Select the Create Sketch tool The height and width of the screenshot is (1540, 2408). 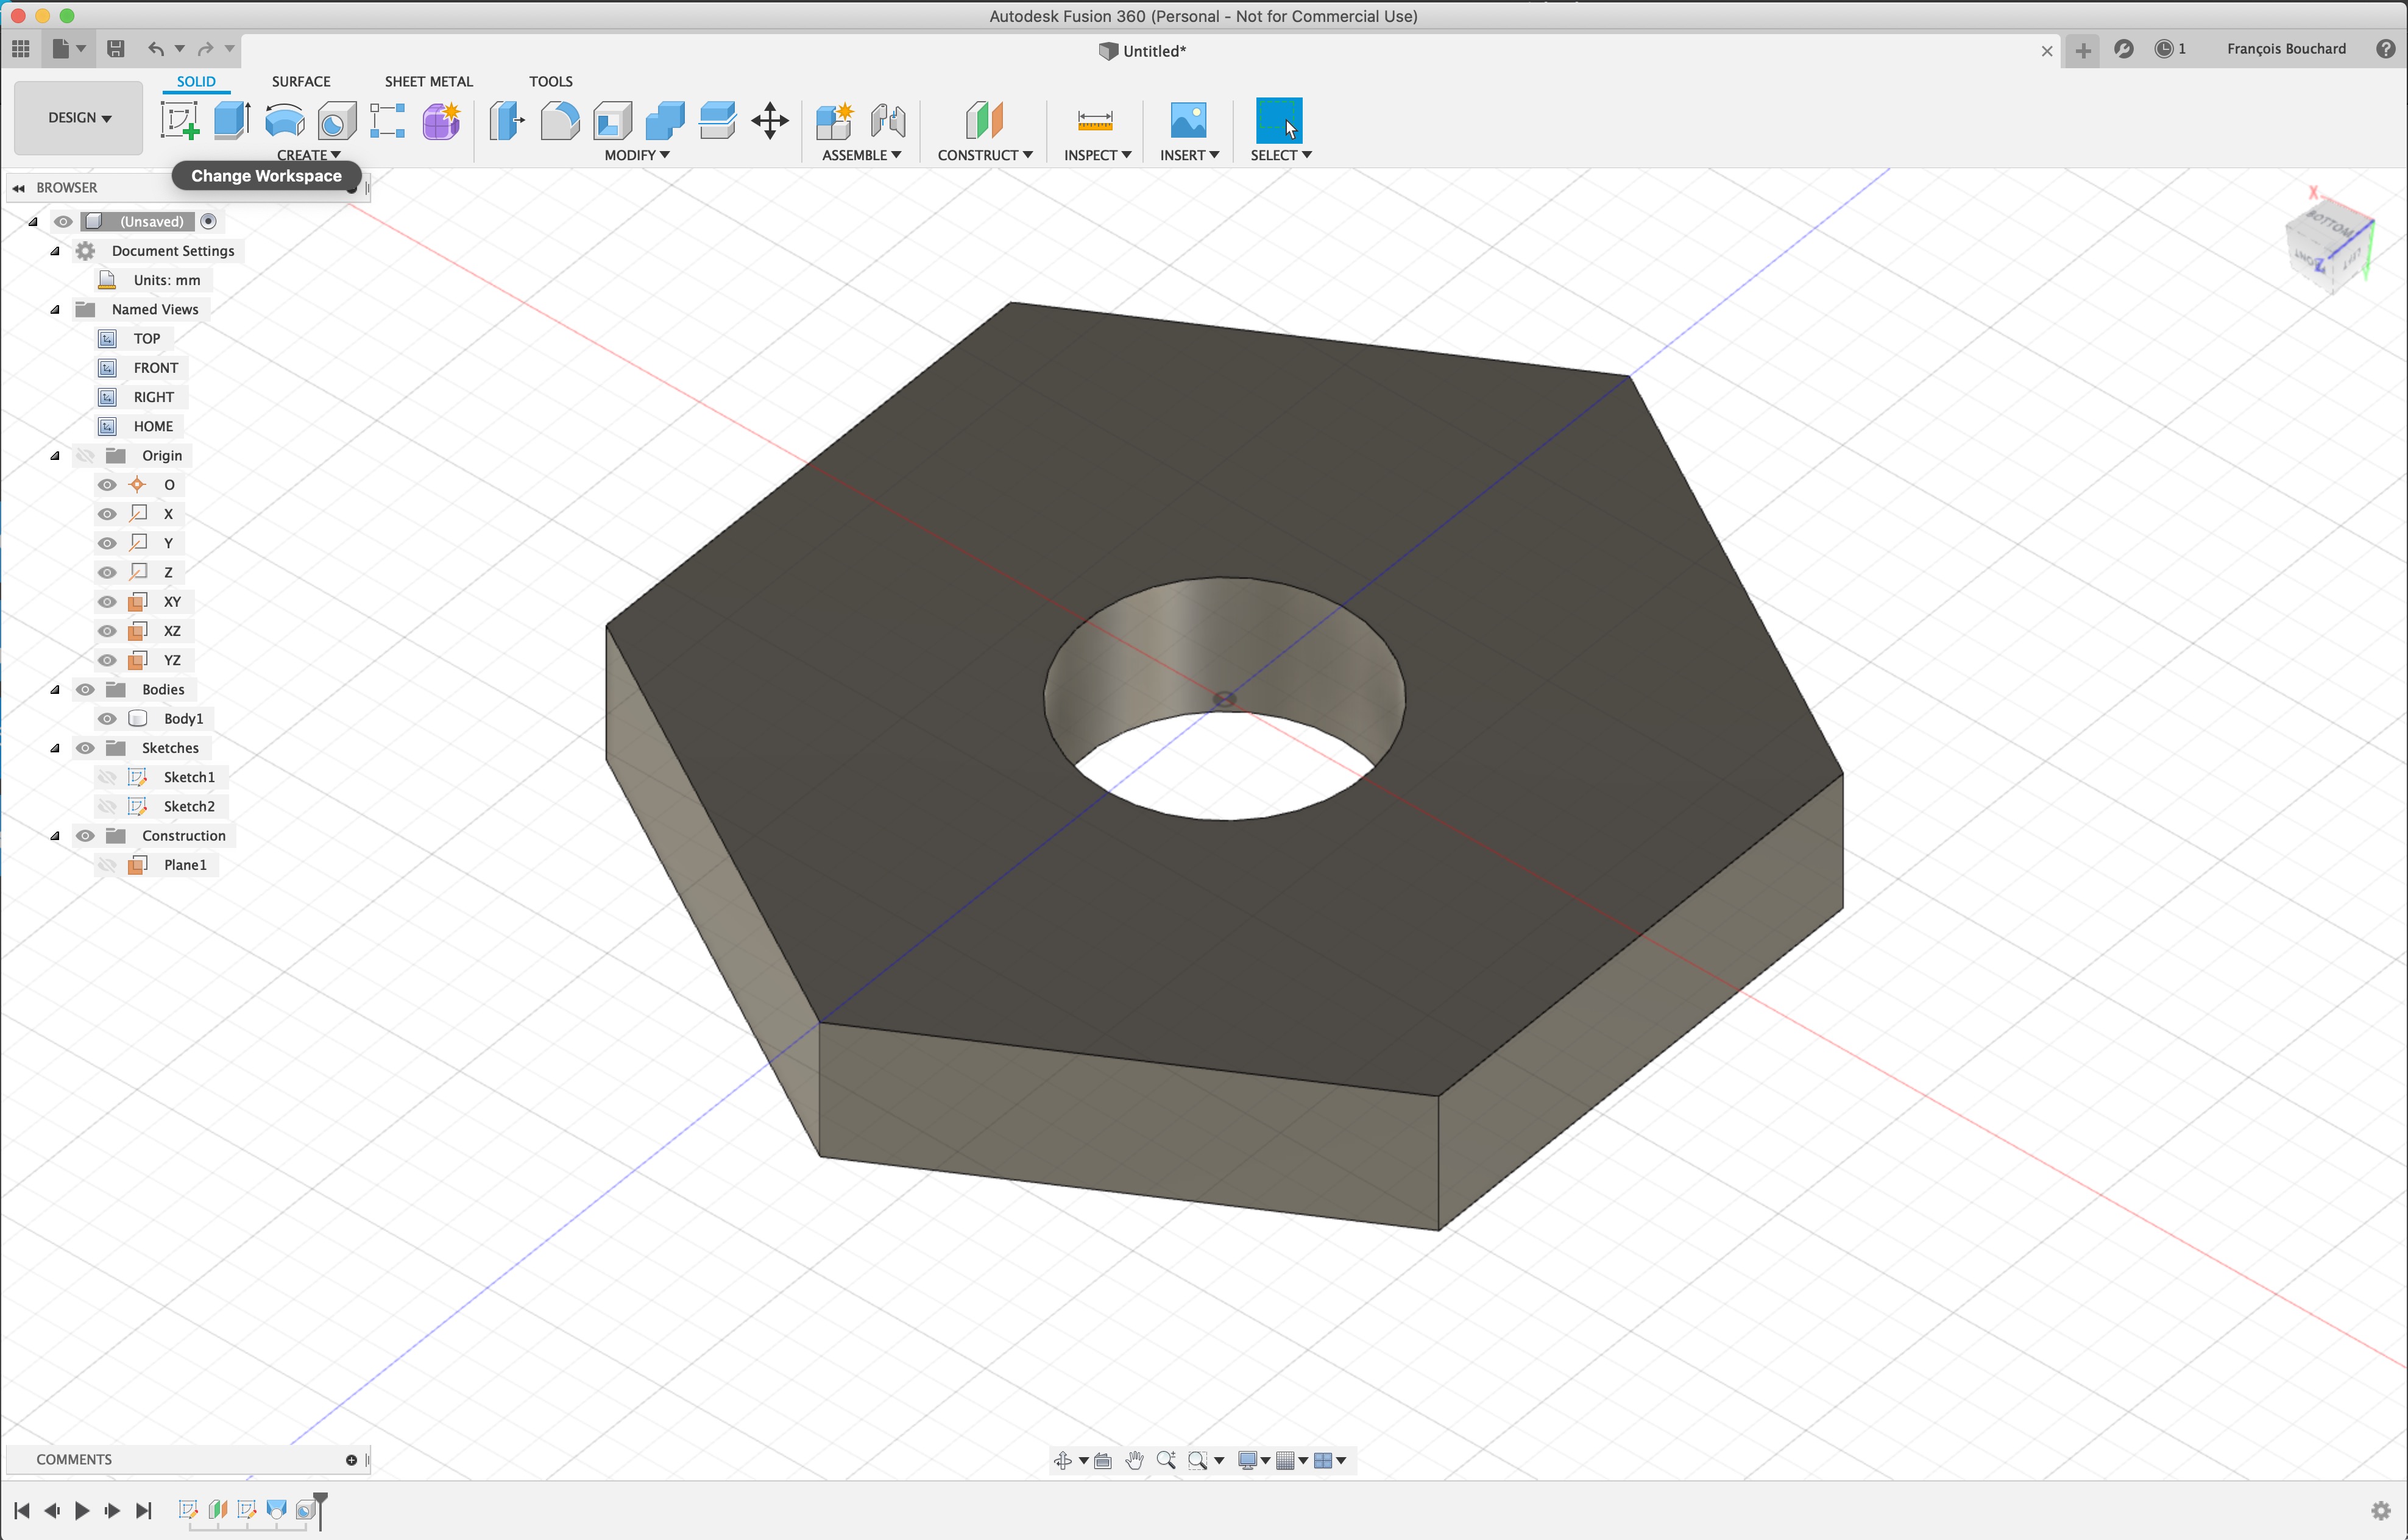(180, 121)
